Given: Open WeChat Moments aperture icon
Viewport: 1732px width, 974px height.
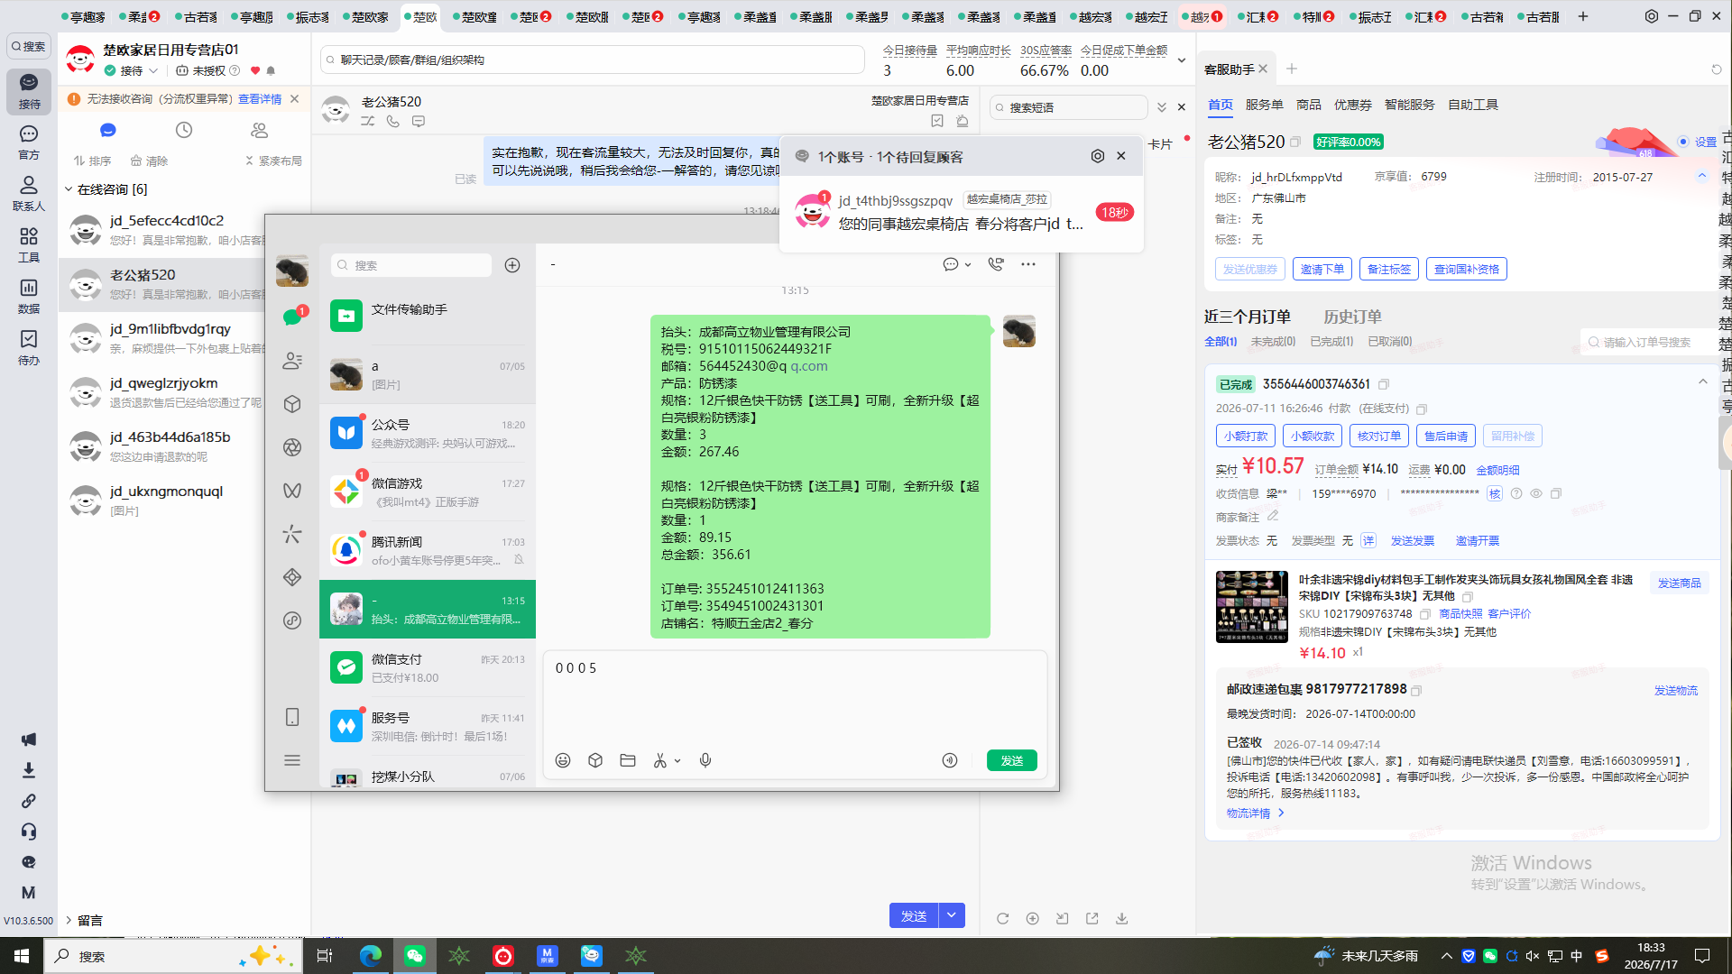Looking at the screenshot, I should coord(292,447).
